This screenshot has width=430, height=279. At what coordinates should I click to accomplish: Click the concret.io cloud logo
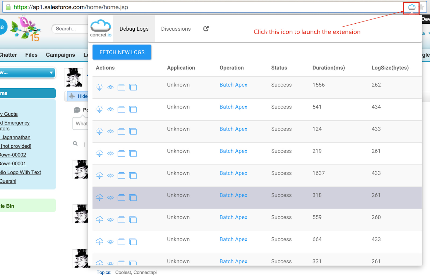point(101,28)
